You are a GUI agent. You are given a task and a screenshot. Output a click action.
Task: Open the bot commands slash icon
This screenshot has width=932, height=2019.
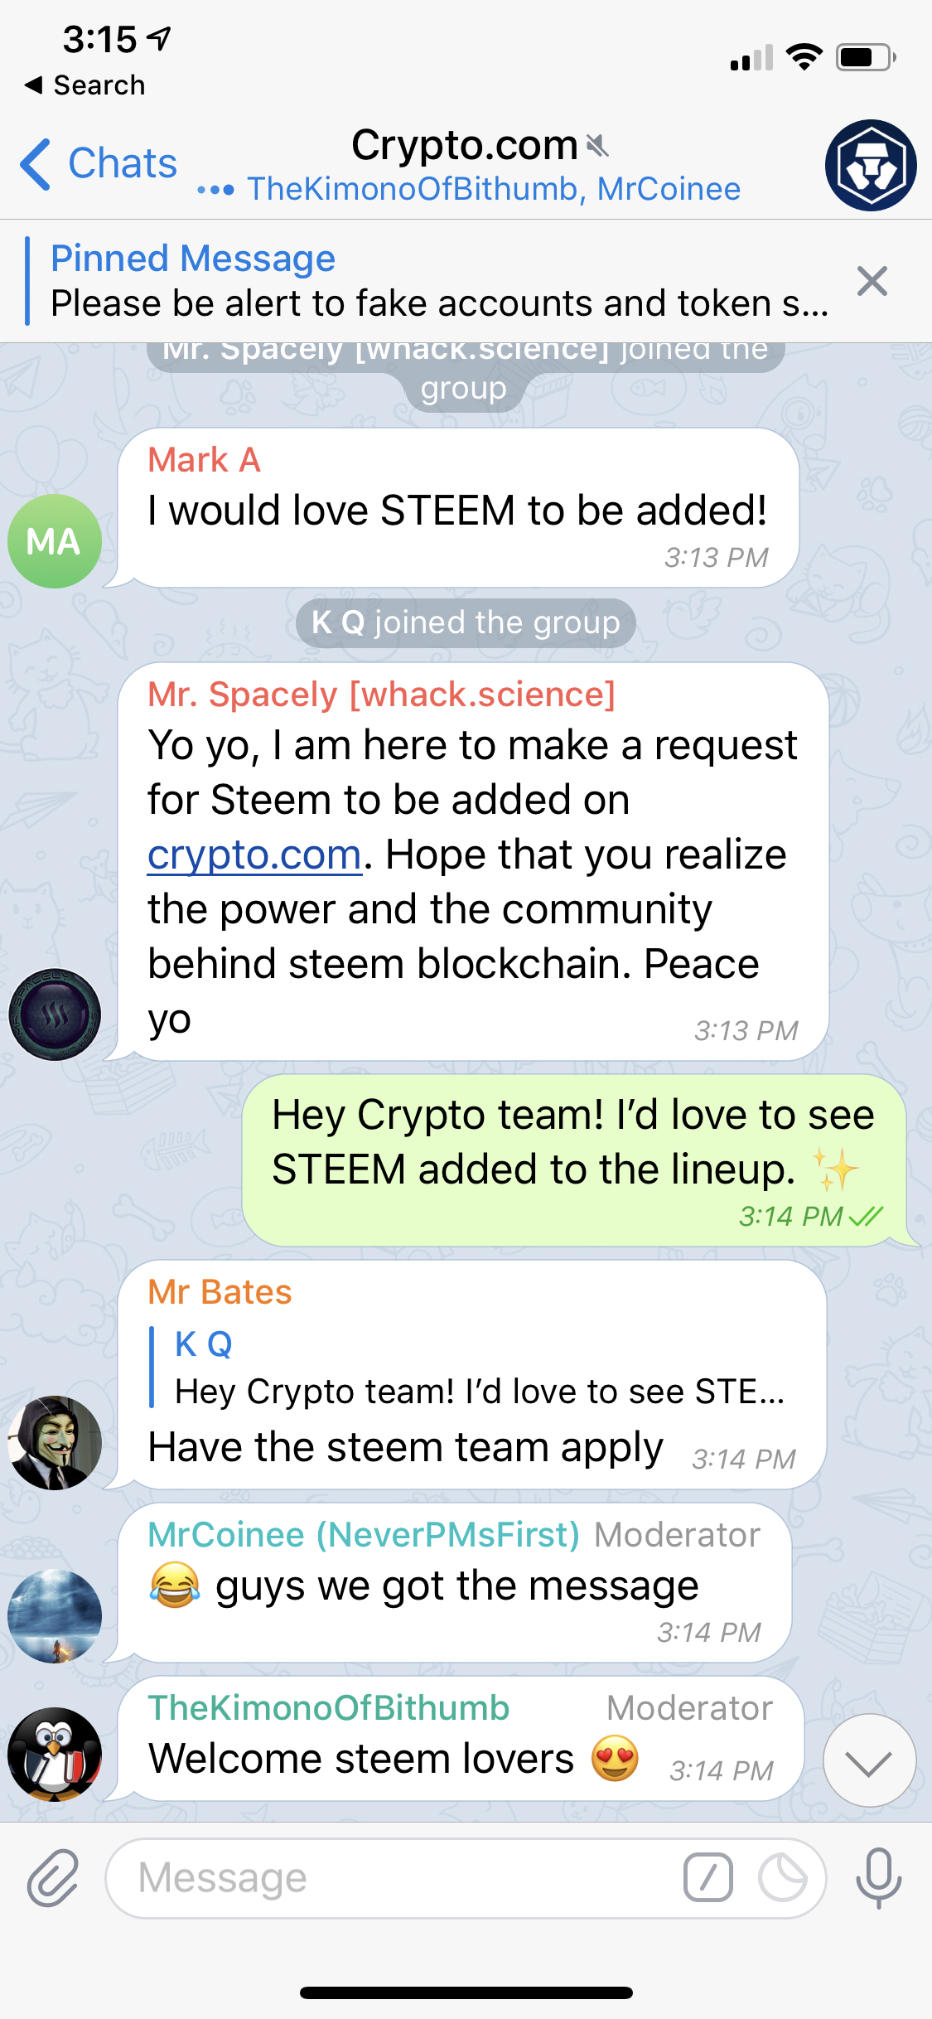click(x=708, y=1877)
